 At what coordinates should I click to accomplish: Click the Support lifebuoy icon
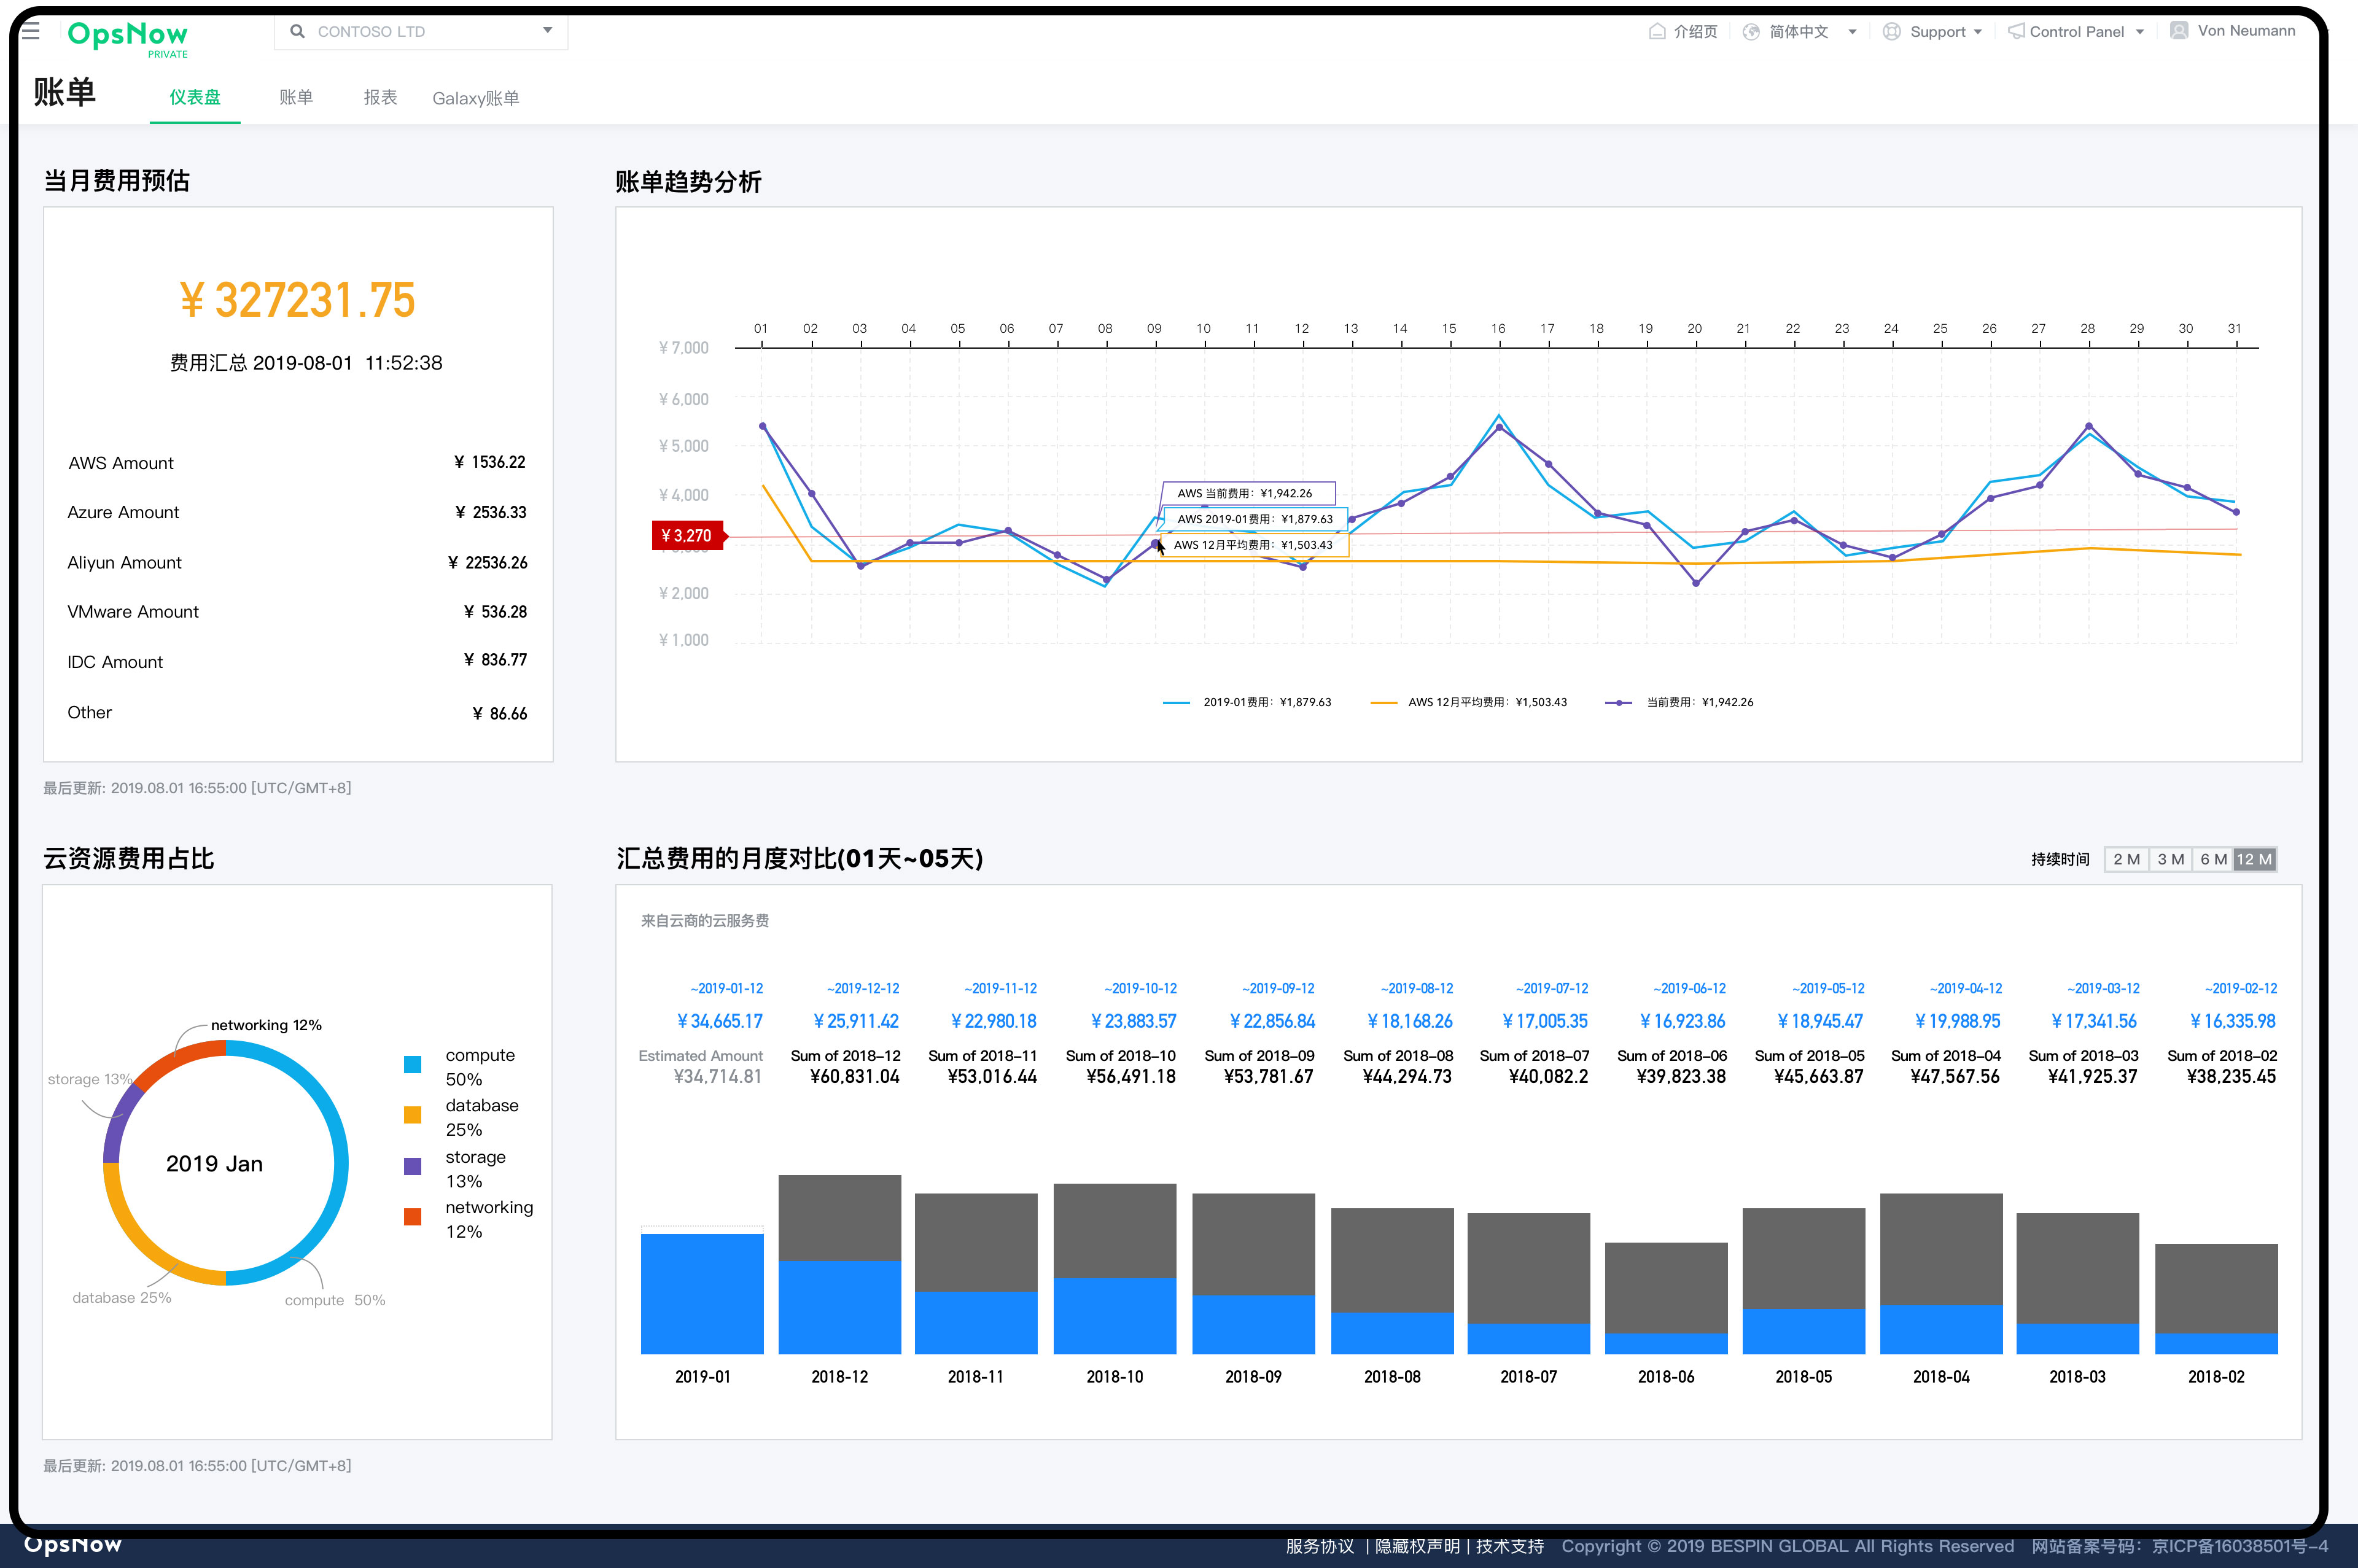click(1891, 32)
